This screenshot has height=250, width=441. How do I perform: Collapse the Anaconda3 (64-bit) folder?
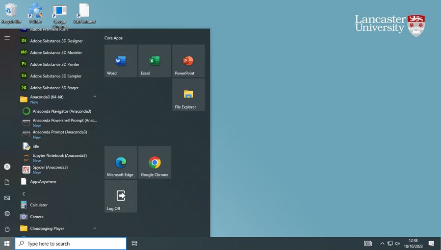[95, 97]
